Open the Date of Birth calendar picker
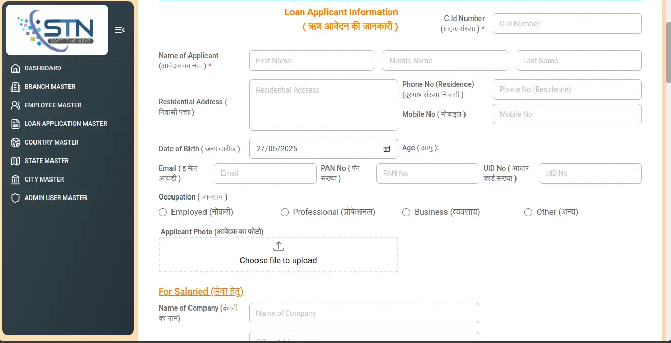This screenshot has width=671, height=343. tap(387, 149)
